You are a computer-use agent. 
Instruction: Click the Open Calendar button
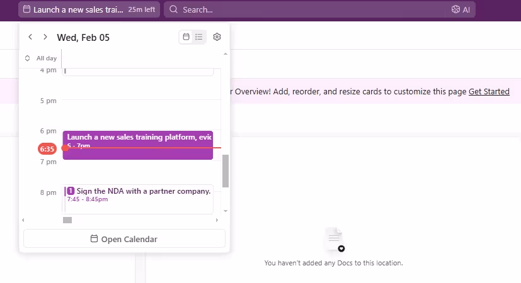coord(124,239)
